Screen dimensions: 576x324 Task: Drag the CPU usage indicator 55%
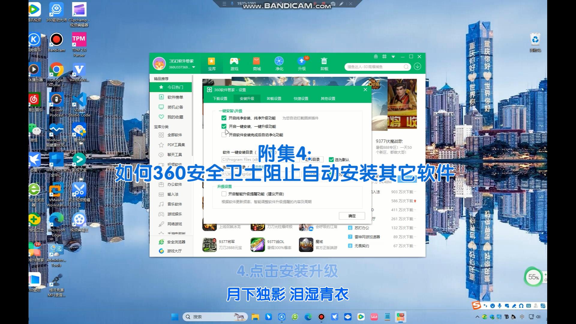tap(533, 277)
